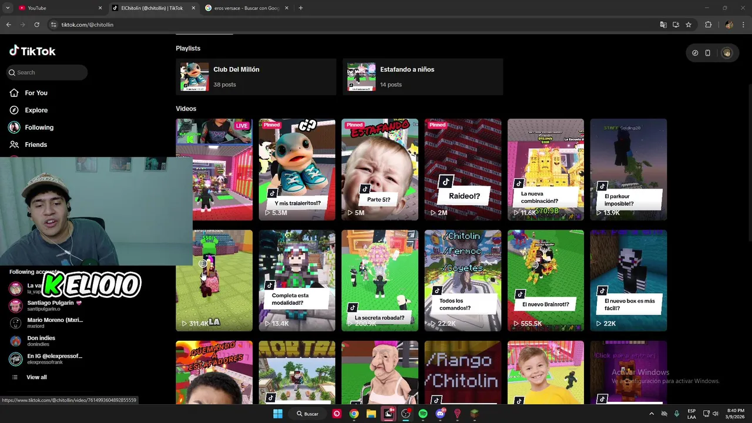Open the For You feed
Screen dimensions: 752x423
coord(36,93)
